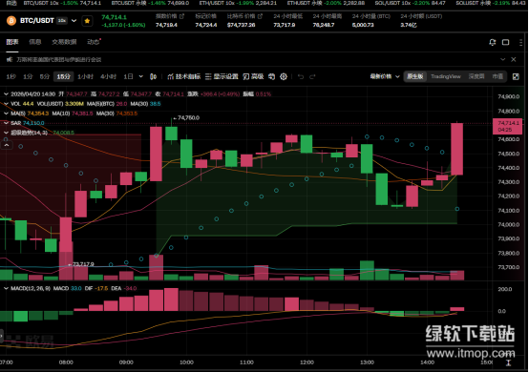Open more timeframes dropdown arrow
Image resolution: width=529 pixels, height=372 pixels.
coord(141,77)
